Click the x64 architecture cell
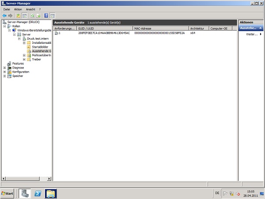 tap(193, 33)
